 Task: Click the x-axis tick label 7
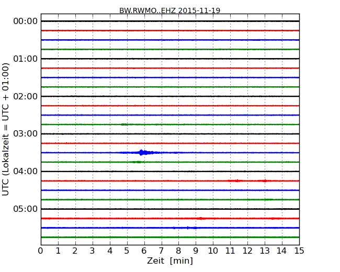[161, 251]
